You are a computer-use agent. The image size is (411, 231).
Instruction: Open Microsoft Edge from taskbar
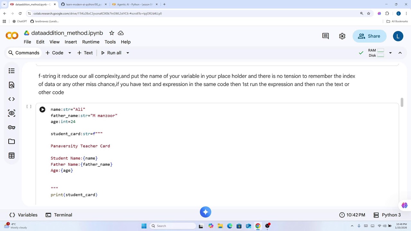pyautogui.click(x=230, y=226)
